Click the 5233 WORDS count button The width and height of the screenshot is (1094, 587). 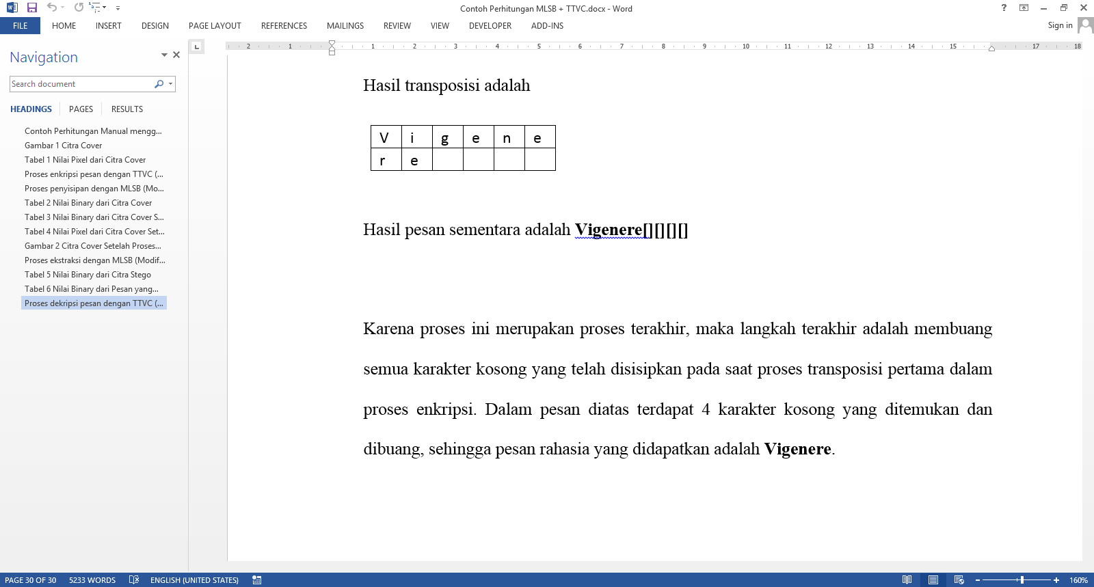pos(92,579)
